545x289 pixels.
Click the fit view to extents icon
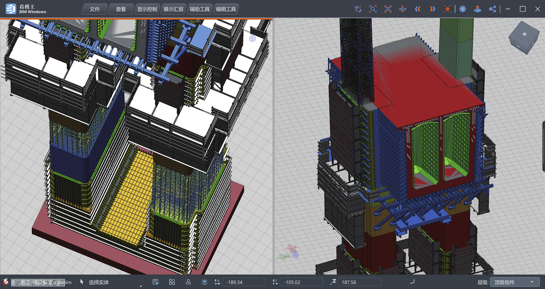[388, 9]
